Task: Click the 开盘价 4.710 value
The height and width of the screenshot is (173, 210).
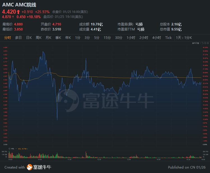Action: pyautogui.click(x=57, y=24)
